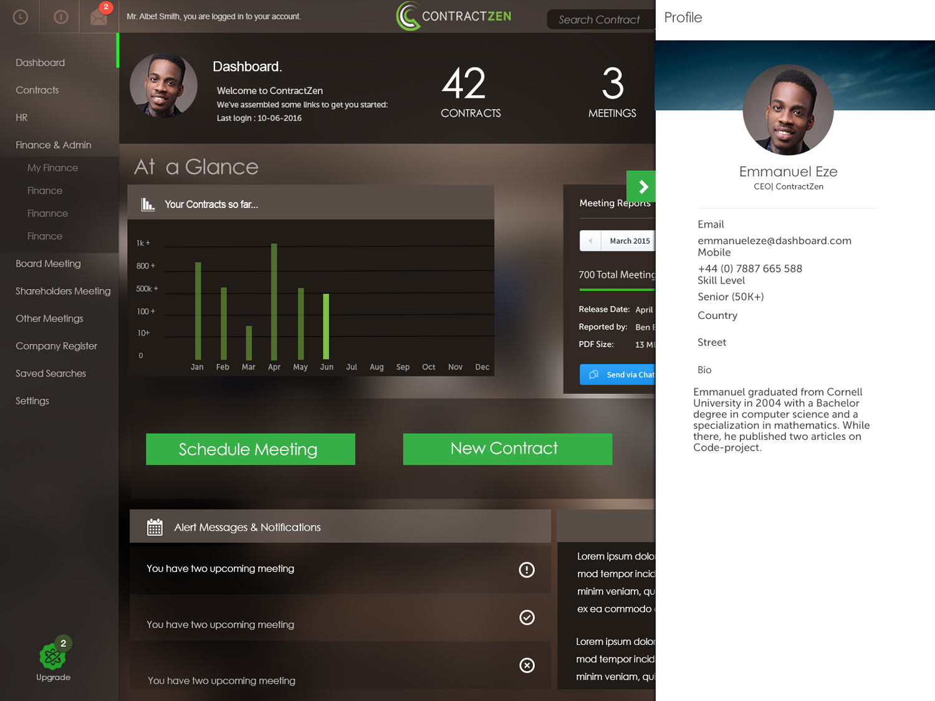
Task: Open Shareholders Meeting in sidebar
Action: pyautogui.click(x=63, y=291)
